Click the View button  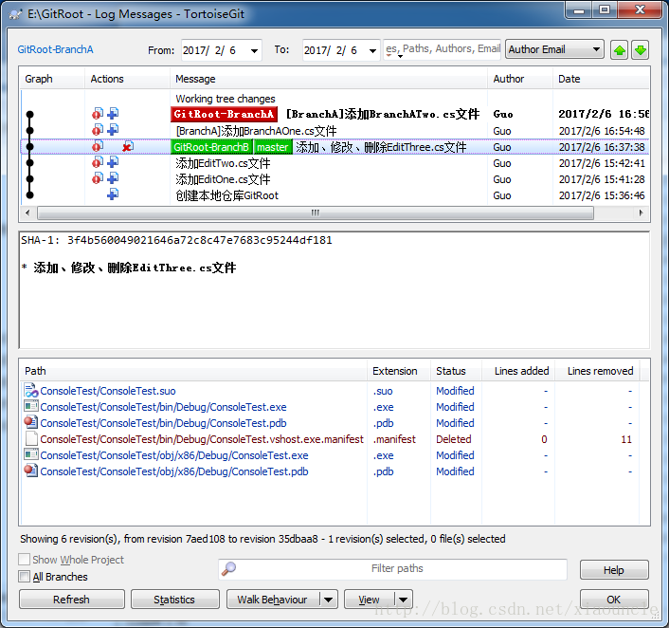(x=369, y=600)
